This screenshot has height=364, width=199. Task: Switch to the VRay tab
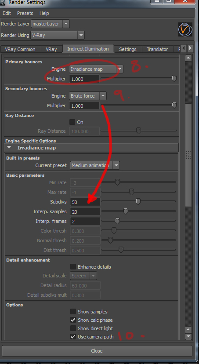tap(51, 49)
